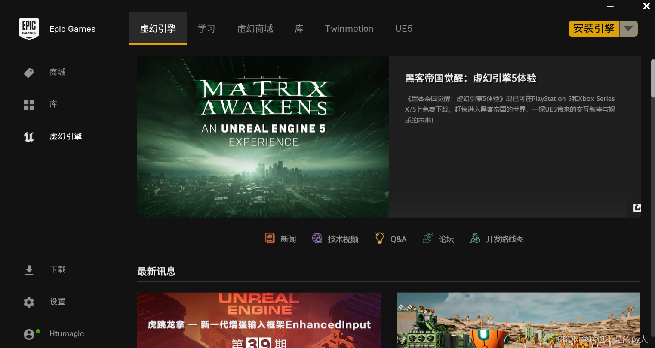Image resolution: width=655 pixels, height=348 pixels.
Task: Open the 虚幻商城 tab
Action: 255,29
